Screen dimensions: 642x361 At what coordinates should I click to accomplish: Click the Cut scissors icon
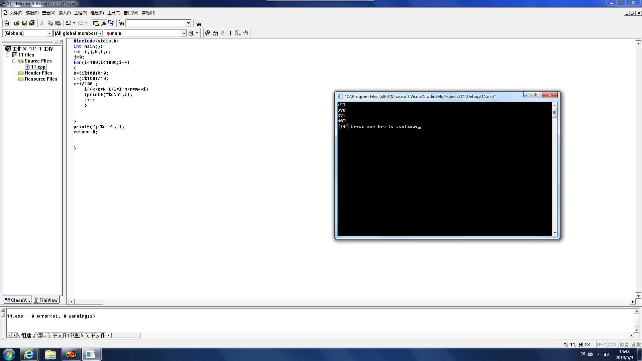point(42,23)
